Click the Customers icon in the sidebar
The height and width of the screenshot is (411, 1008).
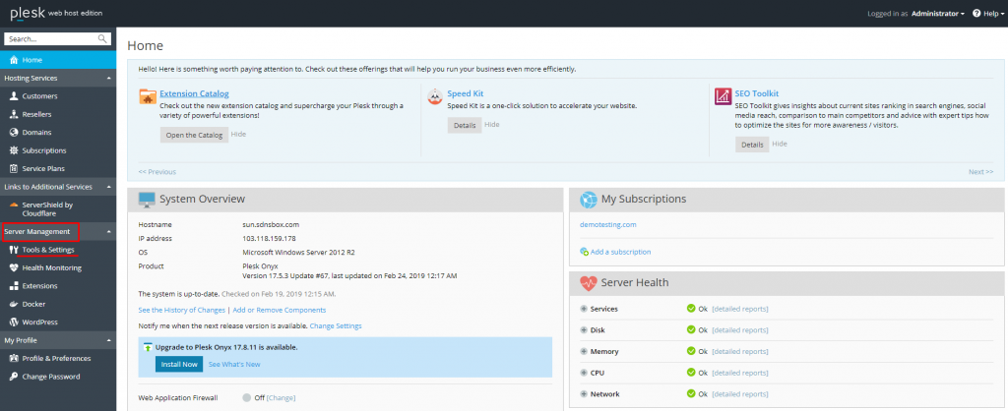[x=13, y=96]
